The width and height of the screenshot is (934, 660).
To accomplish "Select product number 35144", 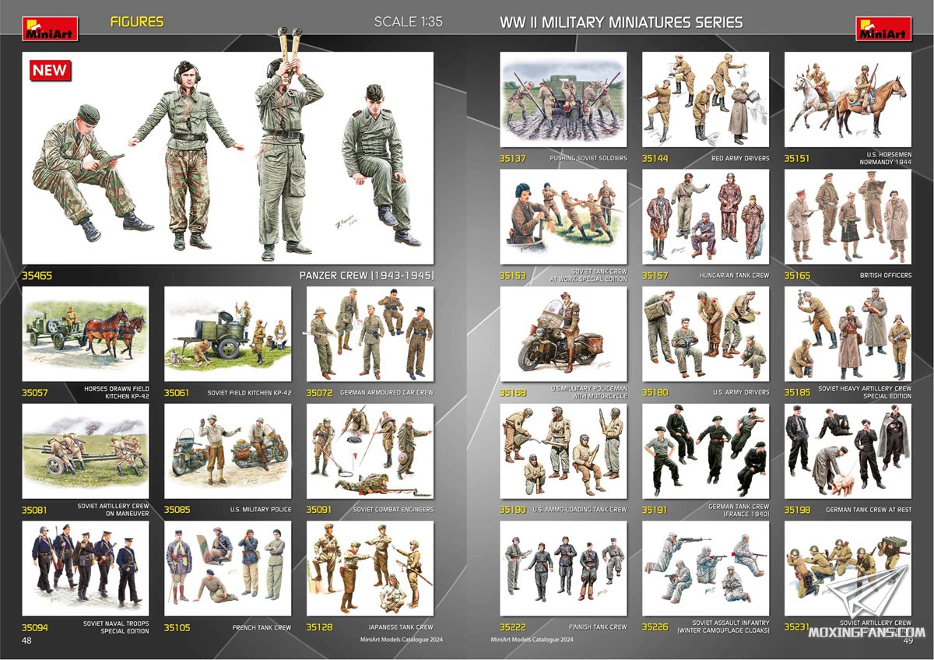I will tap(655, 159).
